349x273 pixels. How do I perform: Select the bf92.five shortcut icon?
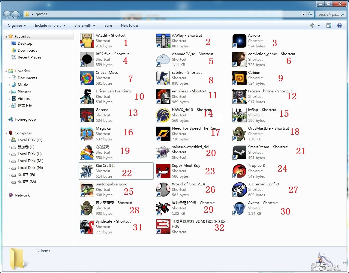pyautogui.click(x=87, y=59)
